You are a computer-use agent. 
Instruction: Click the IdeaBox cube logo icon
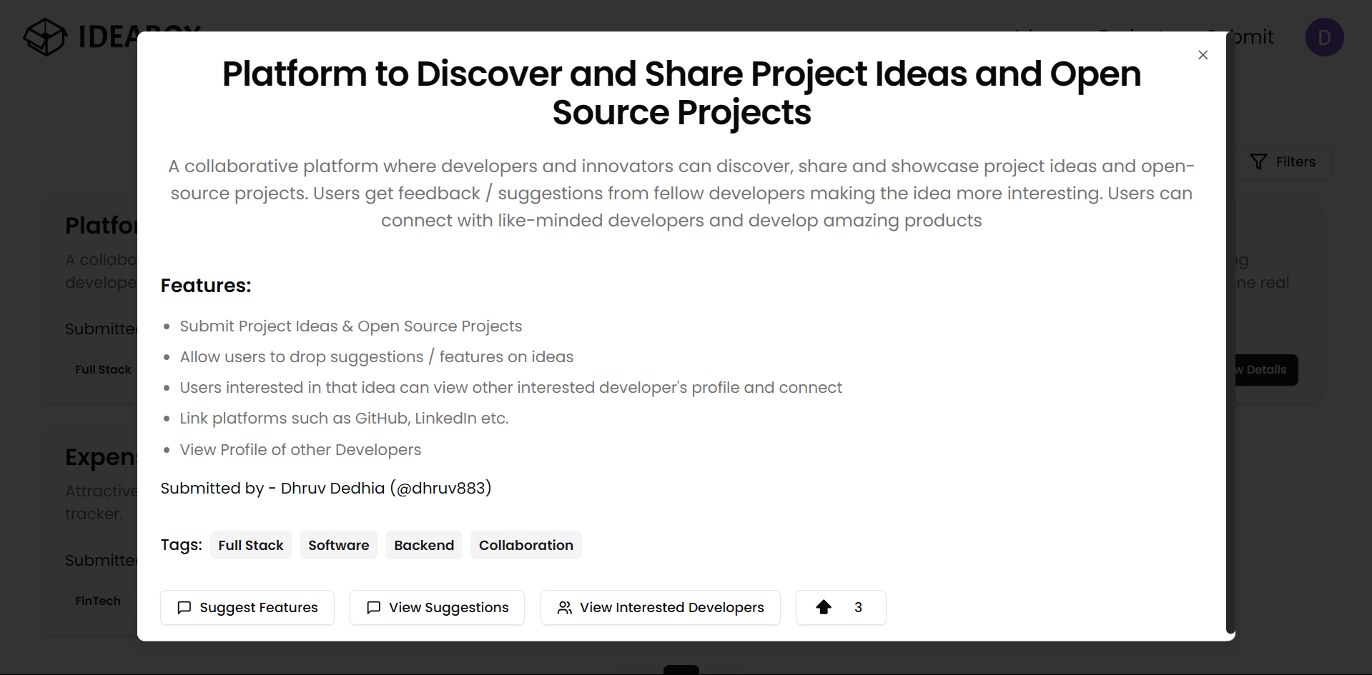click(45, 36)
